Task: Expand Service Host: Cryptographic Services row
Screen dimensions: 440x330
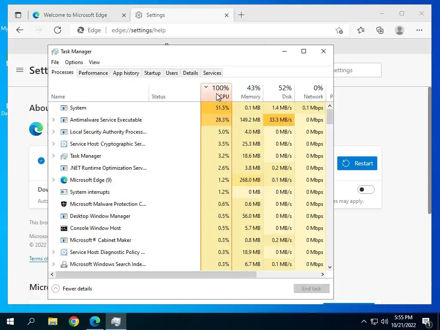Action: click(x=53, y=144)
